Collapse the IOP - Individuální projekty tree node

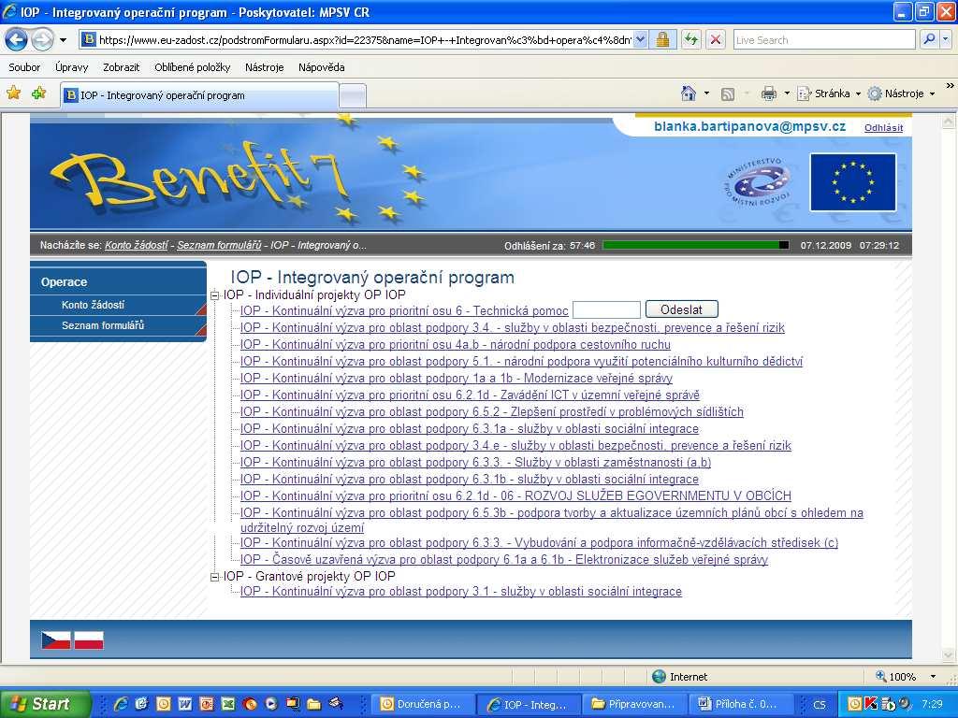pos(214,295)
